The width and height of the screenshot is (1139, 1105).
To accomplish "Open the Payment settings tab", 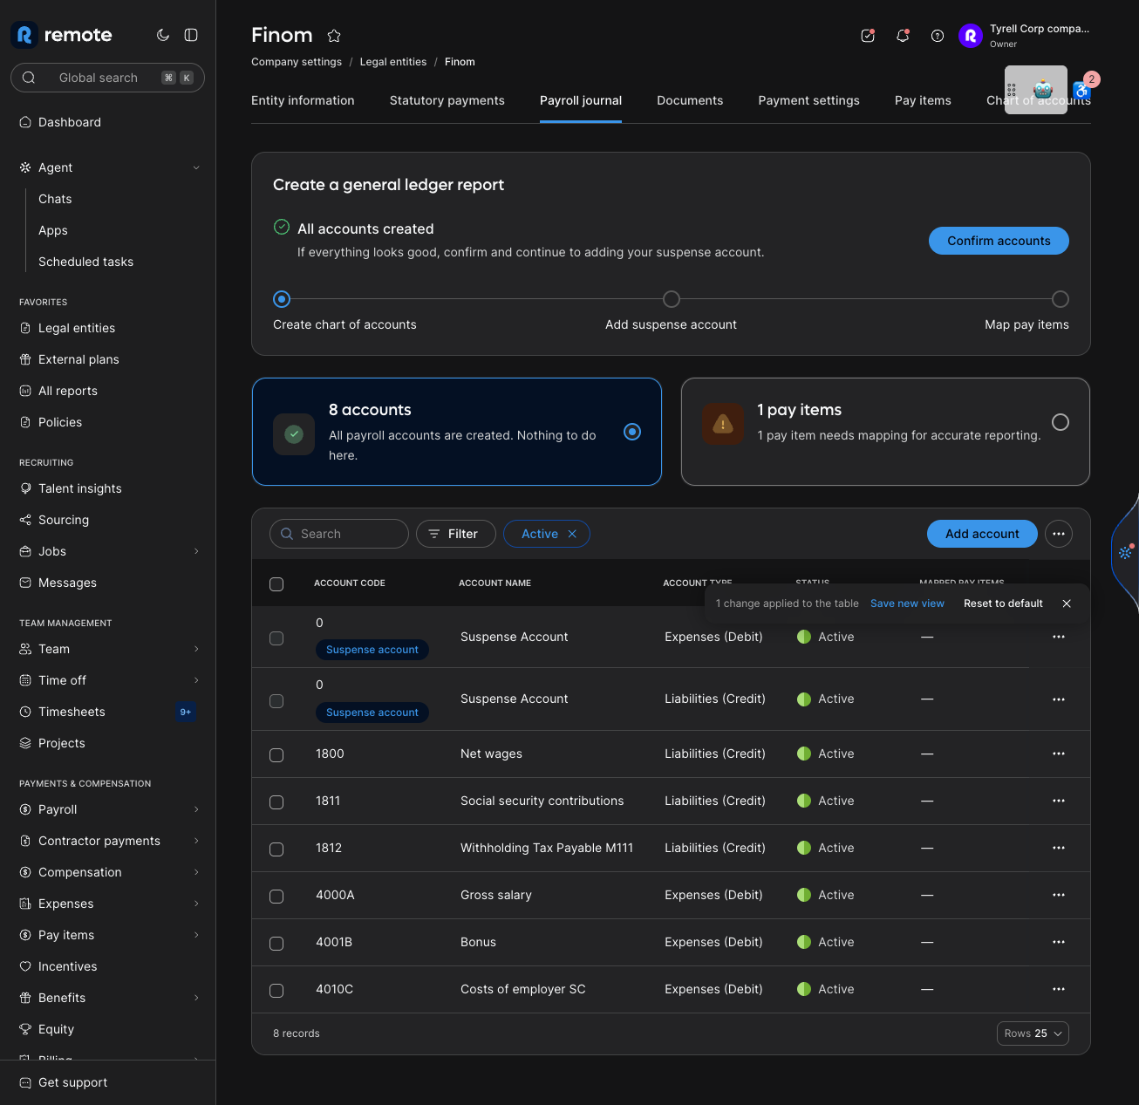I will (808, 100).
